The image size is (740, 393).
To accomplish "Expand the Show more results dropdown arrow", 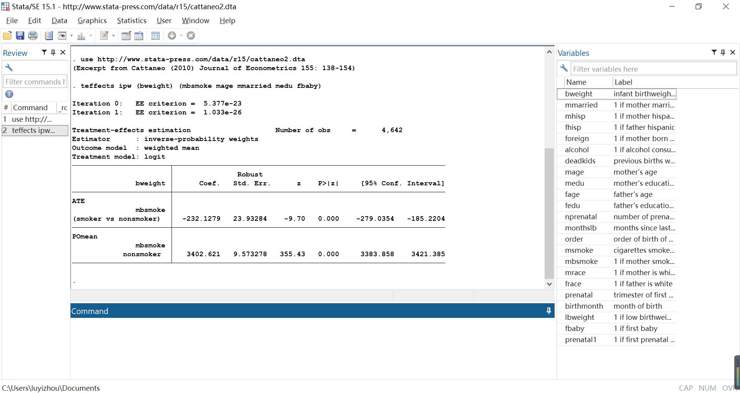I will pyautogui.click(x=181, y=36).
